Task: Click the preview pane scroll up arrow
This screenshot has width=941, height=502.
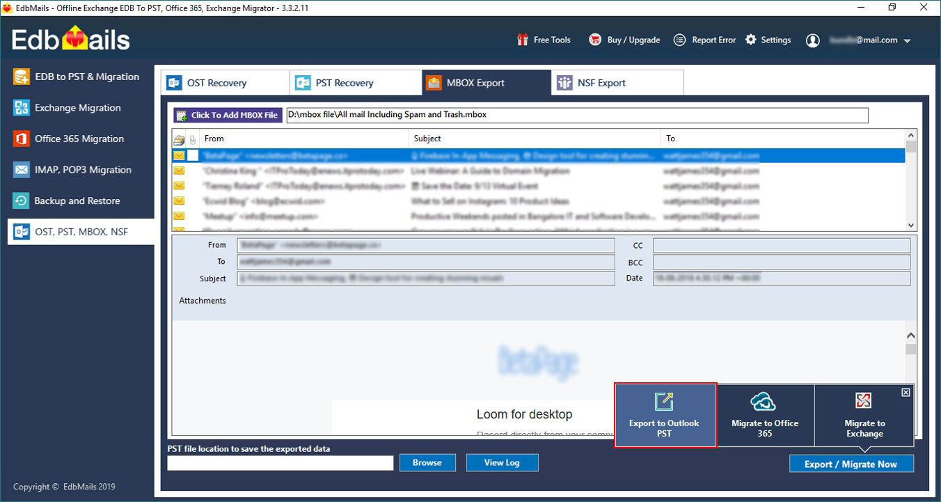Action: [911, 337]
